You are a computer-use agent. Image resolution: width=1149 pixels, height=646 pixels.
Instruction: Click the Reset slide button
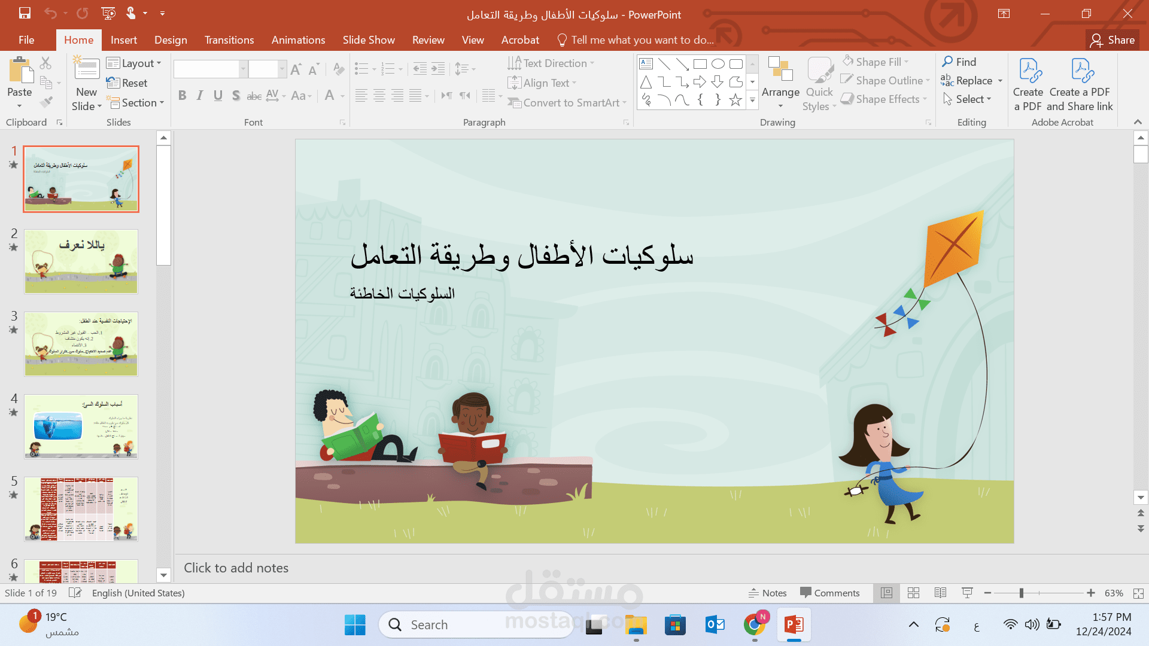click(x=127, y=83)
